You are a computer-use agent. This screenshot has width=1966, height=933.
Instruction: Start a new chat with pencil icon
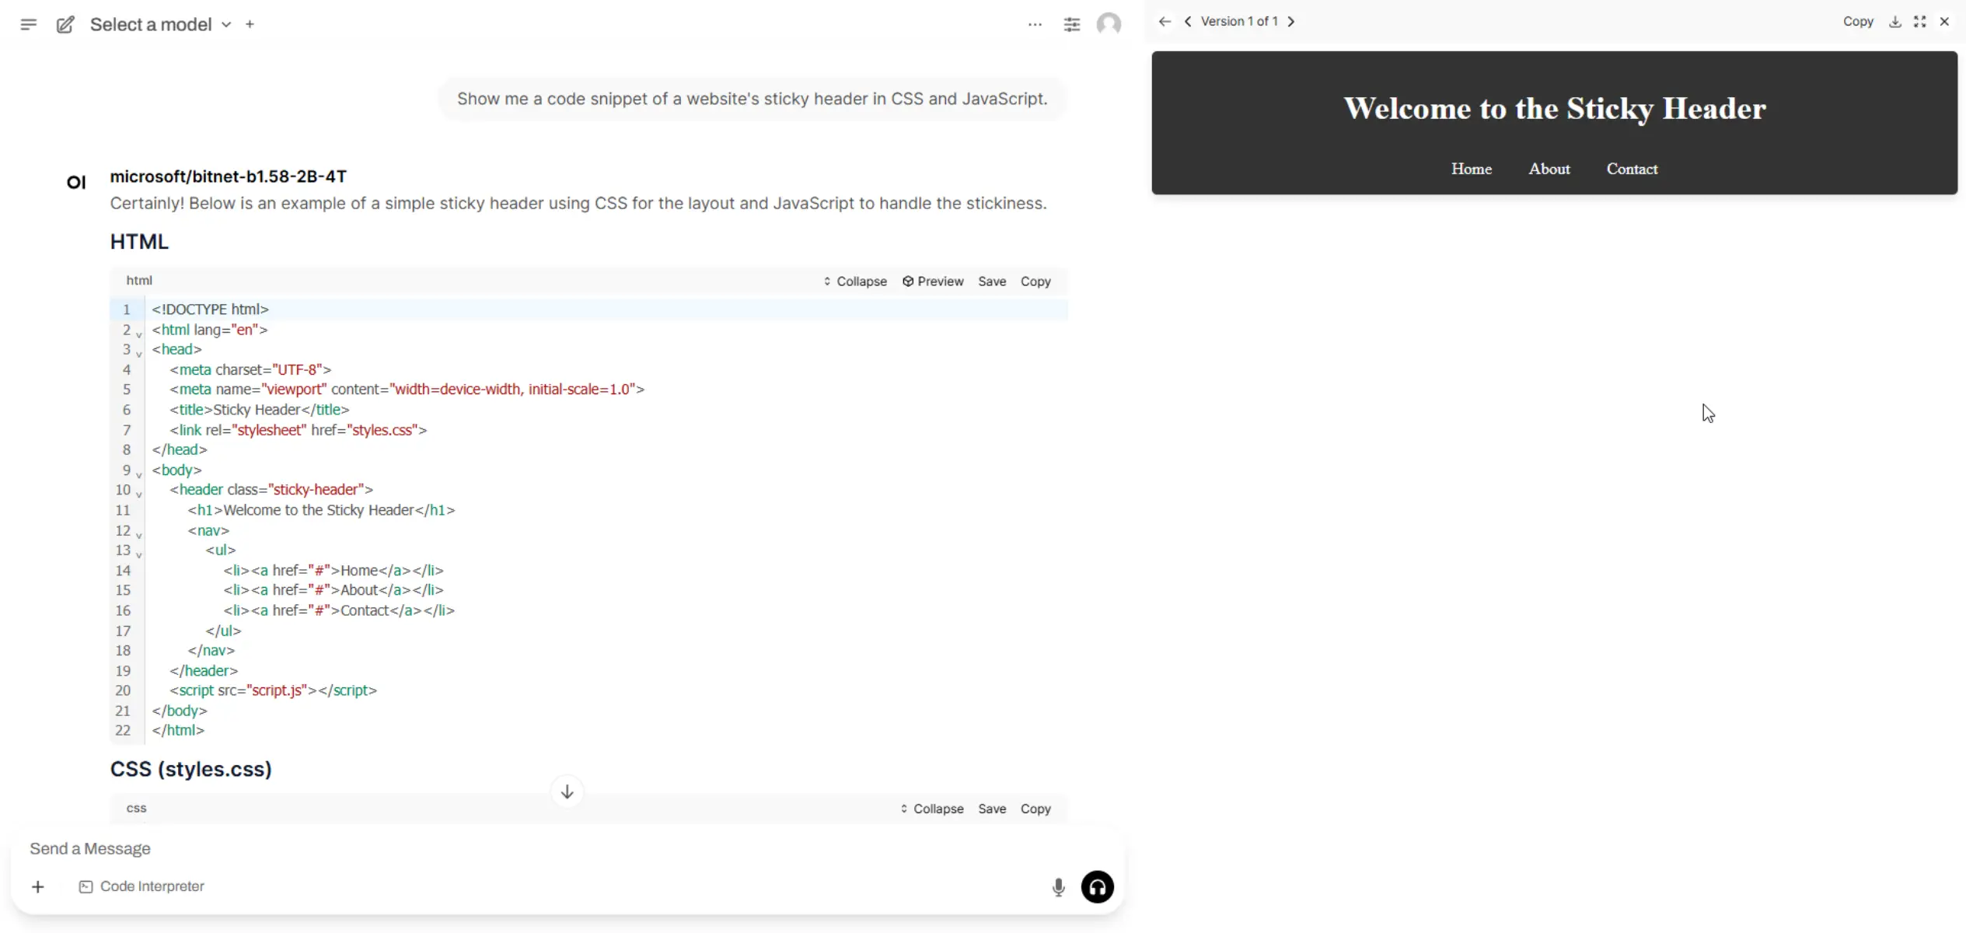65,24
